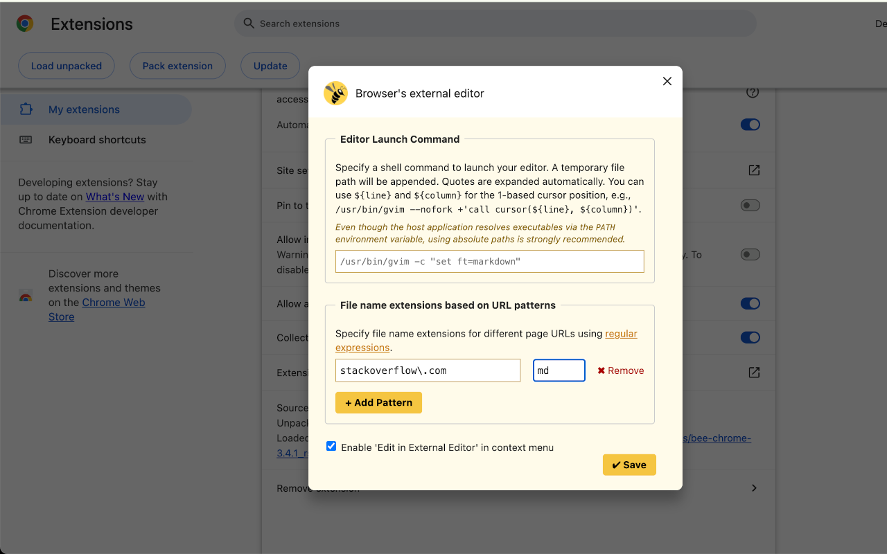The width and height of the screenshot is (887, 554).
Task: Focus the md file extension field
Action: [x=559, y=370]
